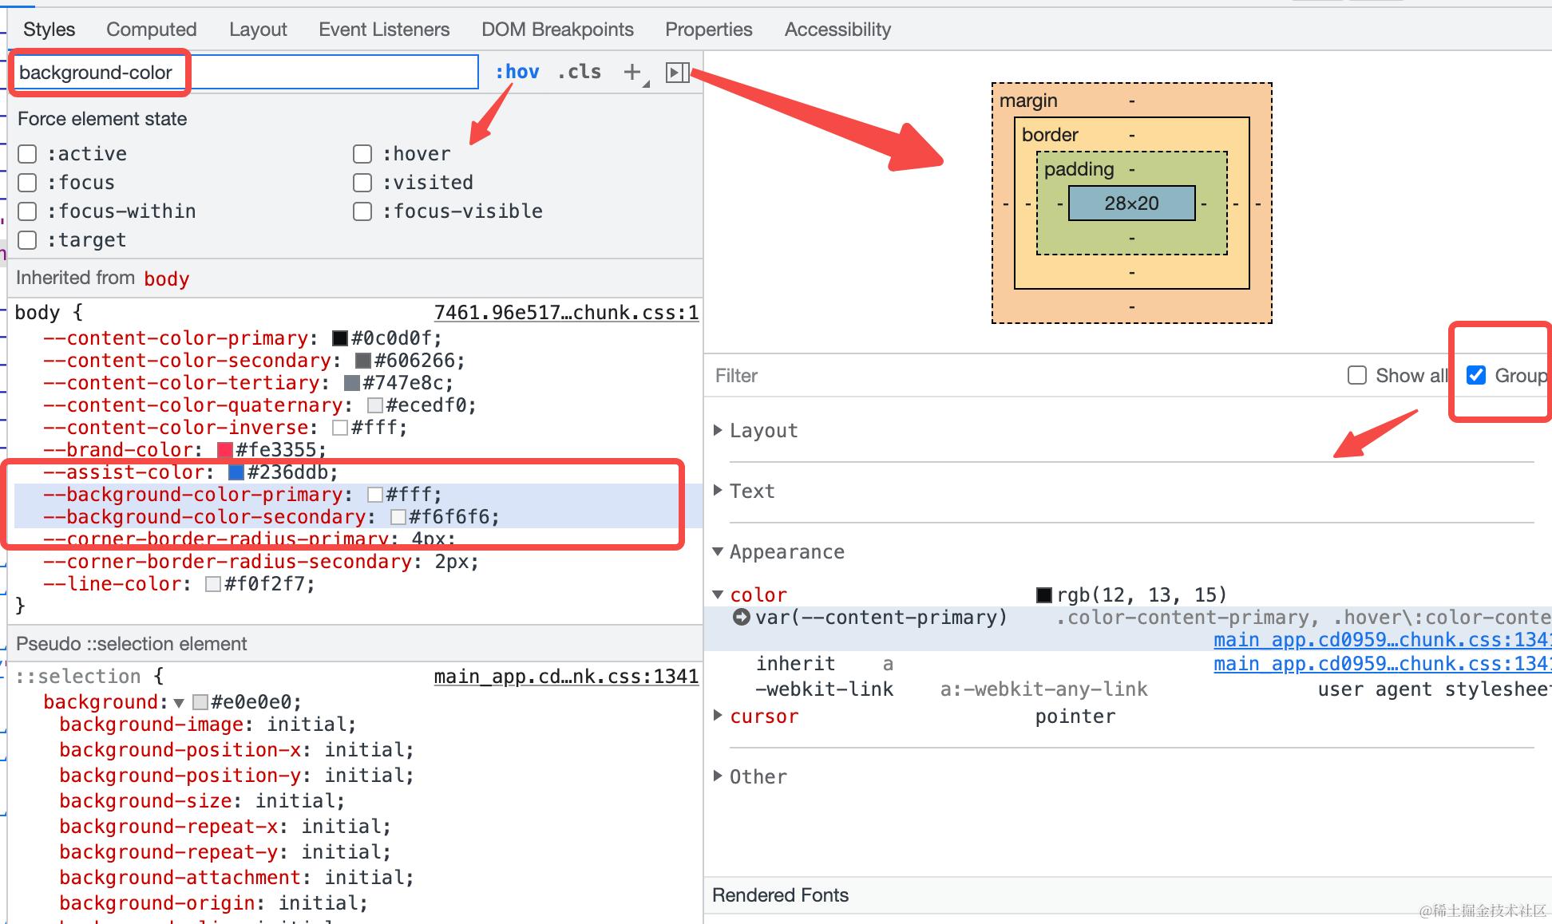Click the background-color styles filter field
This screenshot has width=1552, height=924.
tap(246, 73)
